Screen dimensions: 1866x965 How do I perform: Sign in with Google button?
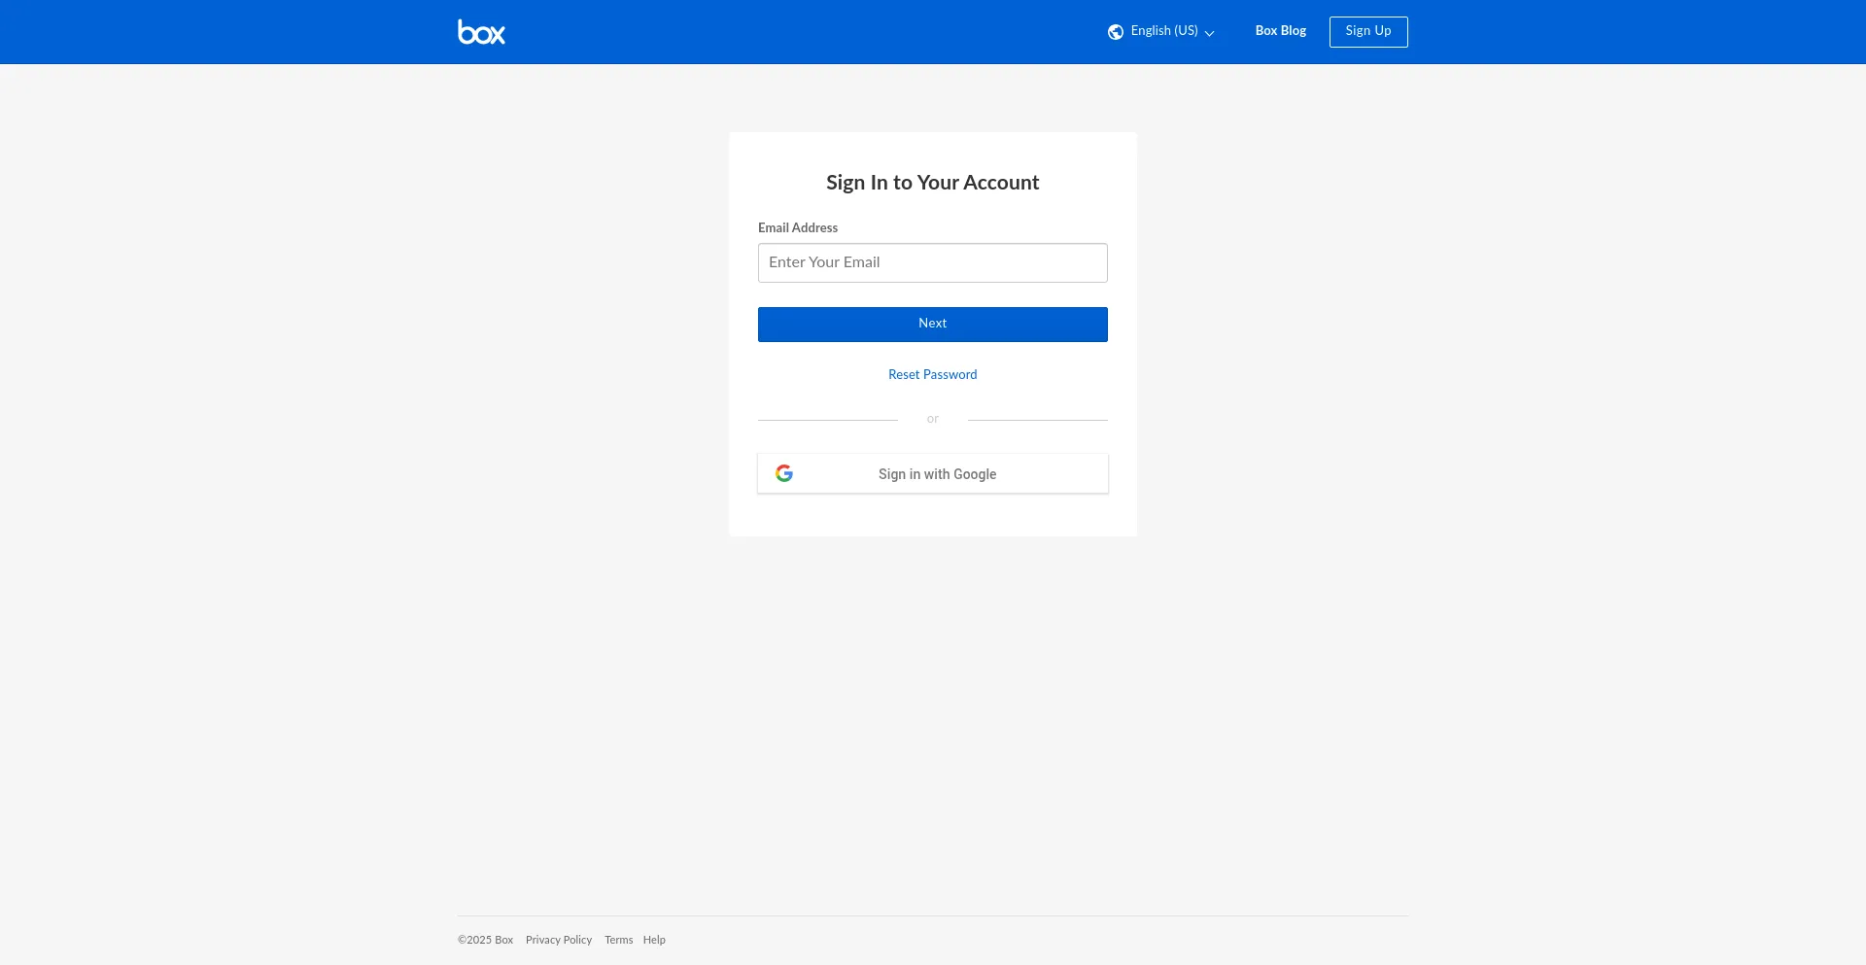click(x=933, y=473)
